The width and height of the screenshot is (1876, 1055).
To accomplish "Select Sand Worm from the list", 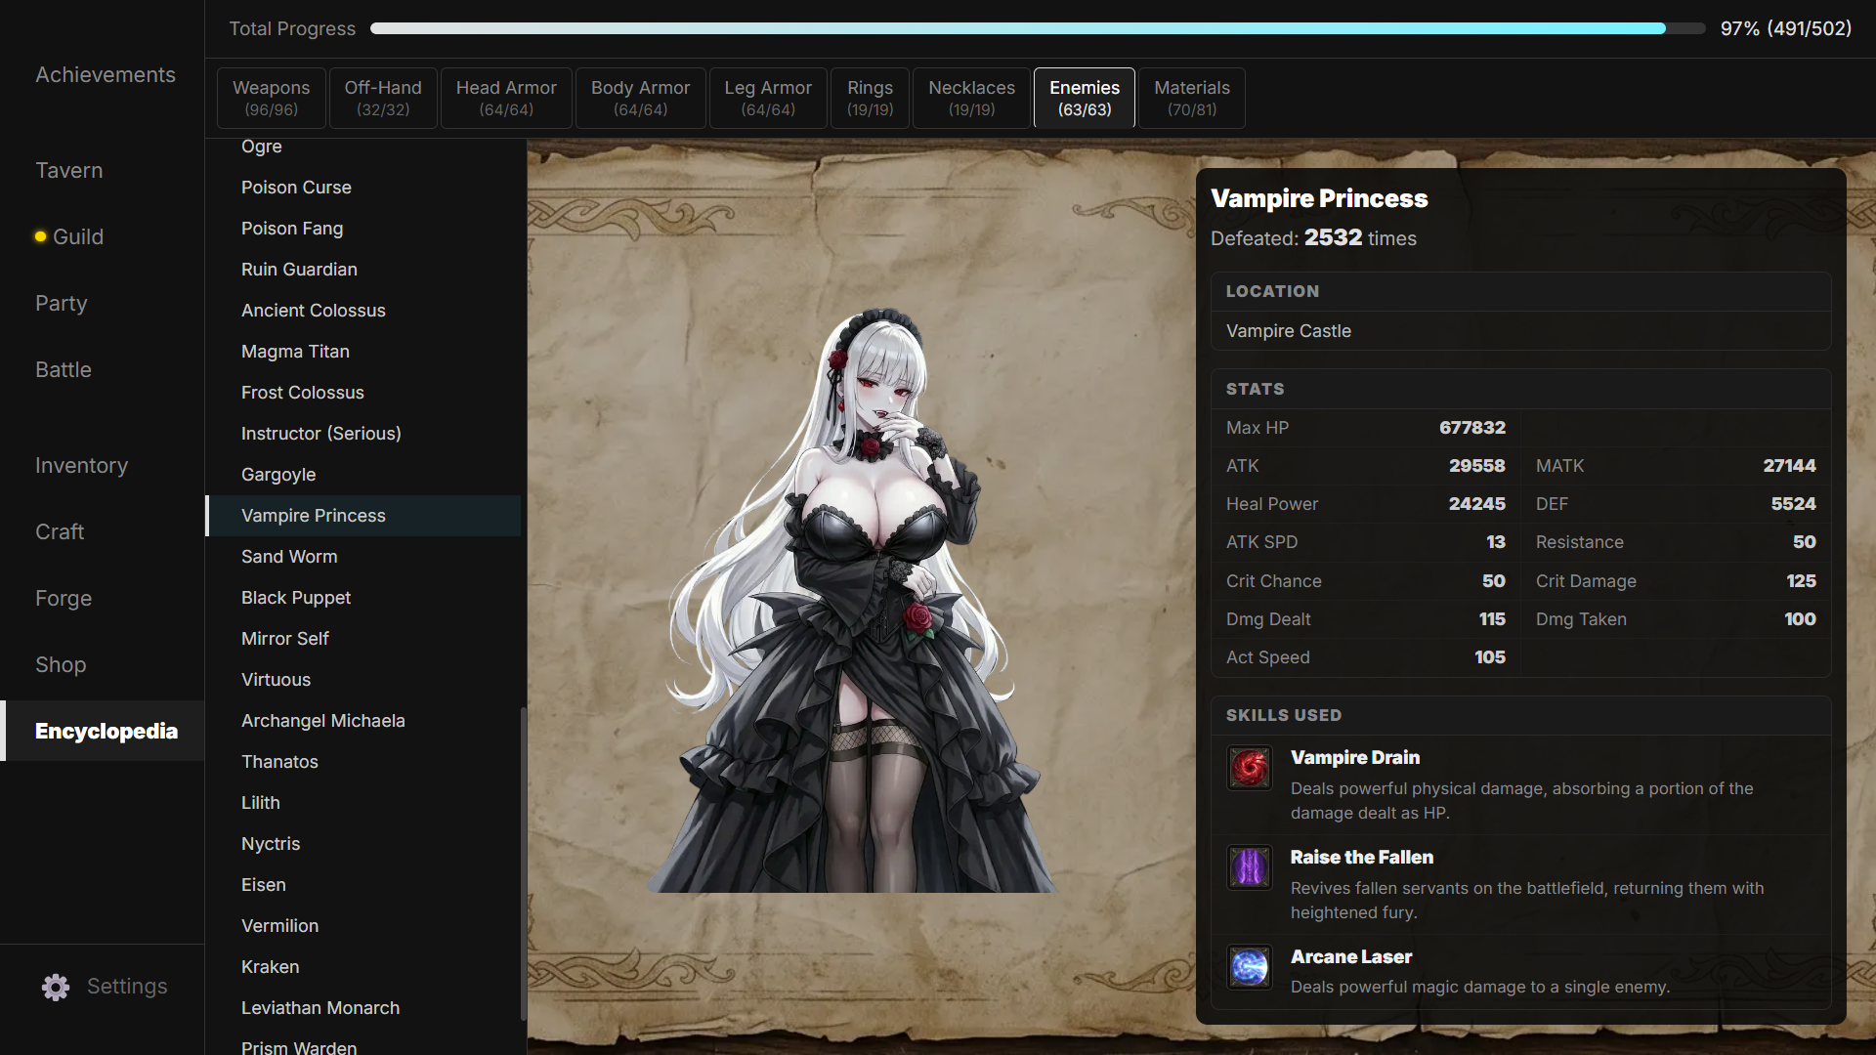I will pos(363,557).
